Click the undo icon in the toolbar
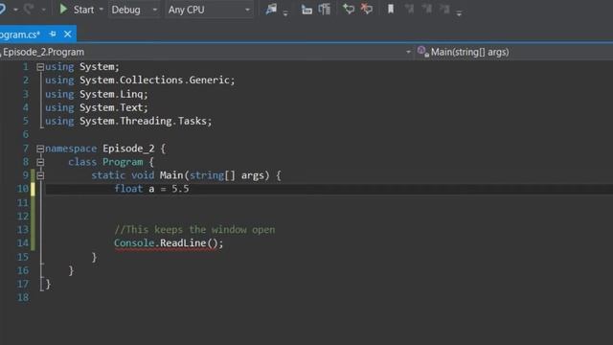The image size is (613, 345). [3, 9]
